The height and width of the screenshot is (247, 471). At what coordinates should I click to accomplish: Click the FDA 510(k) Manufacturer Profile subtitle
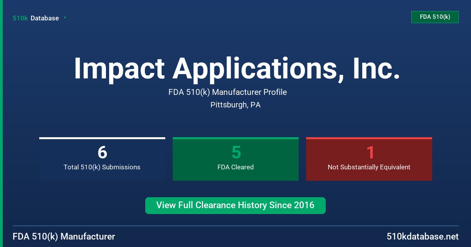click(x=228, y=92)
